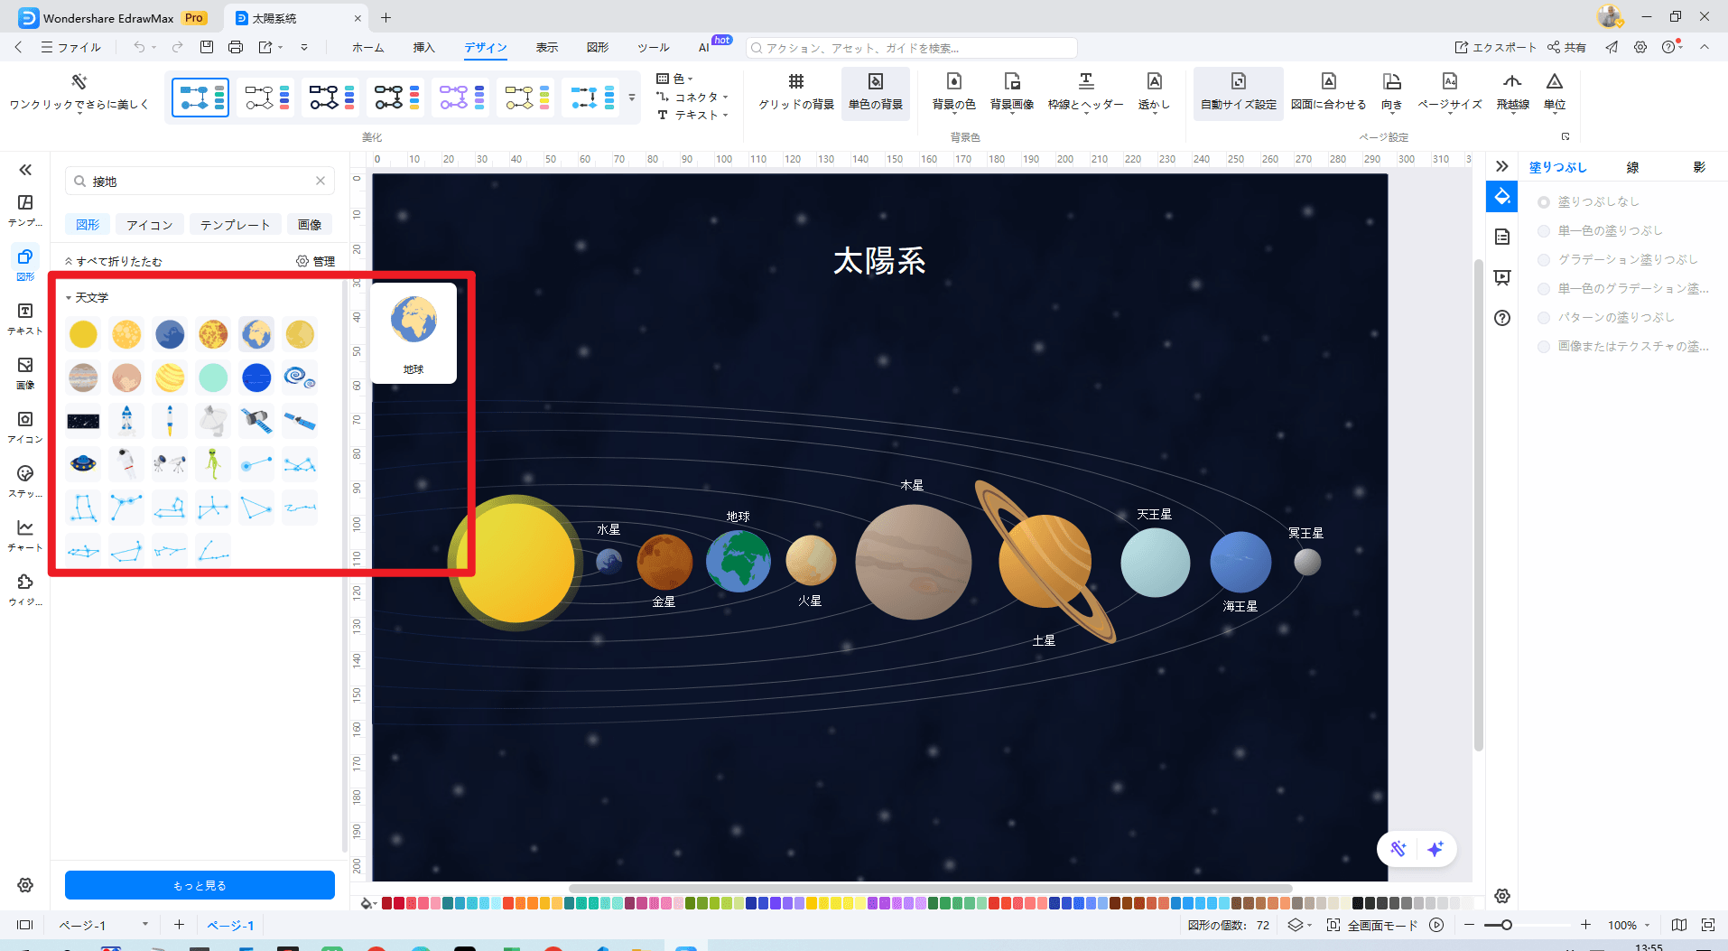This screenshot has height=951, width=1728.
Task: Collapse the 天文学 shape category
Action: pos(71,296)
